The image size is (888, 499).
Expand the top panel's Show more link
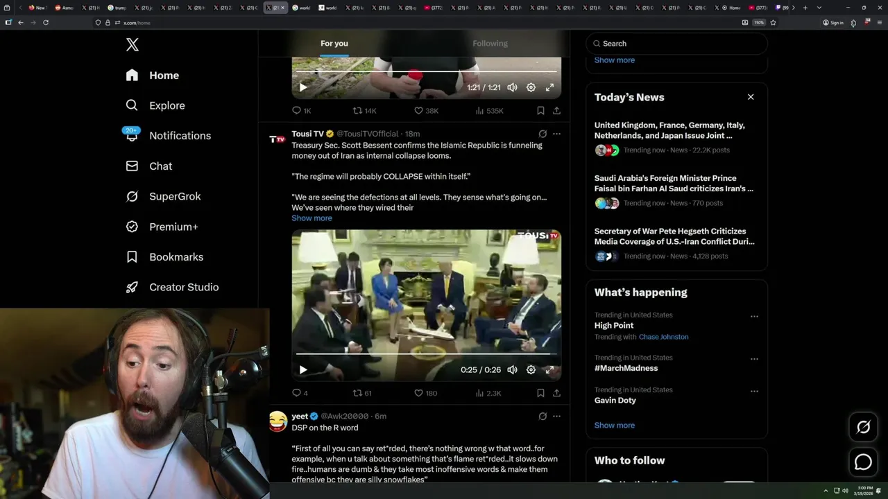[615, 60]
